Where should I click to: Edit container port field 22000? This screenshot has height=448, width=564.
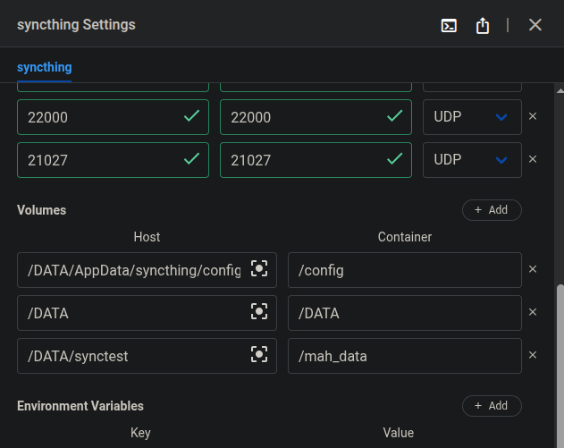coord(316,117)
